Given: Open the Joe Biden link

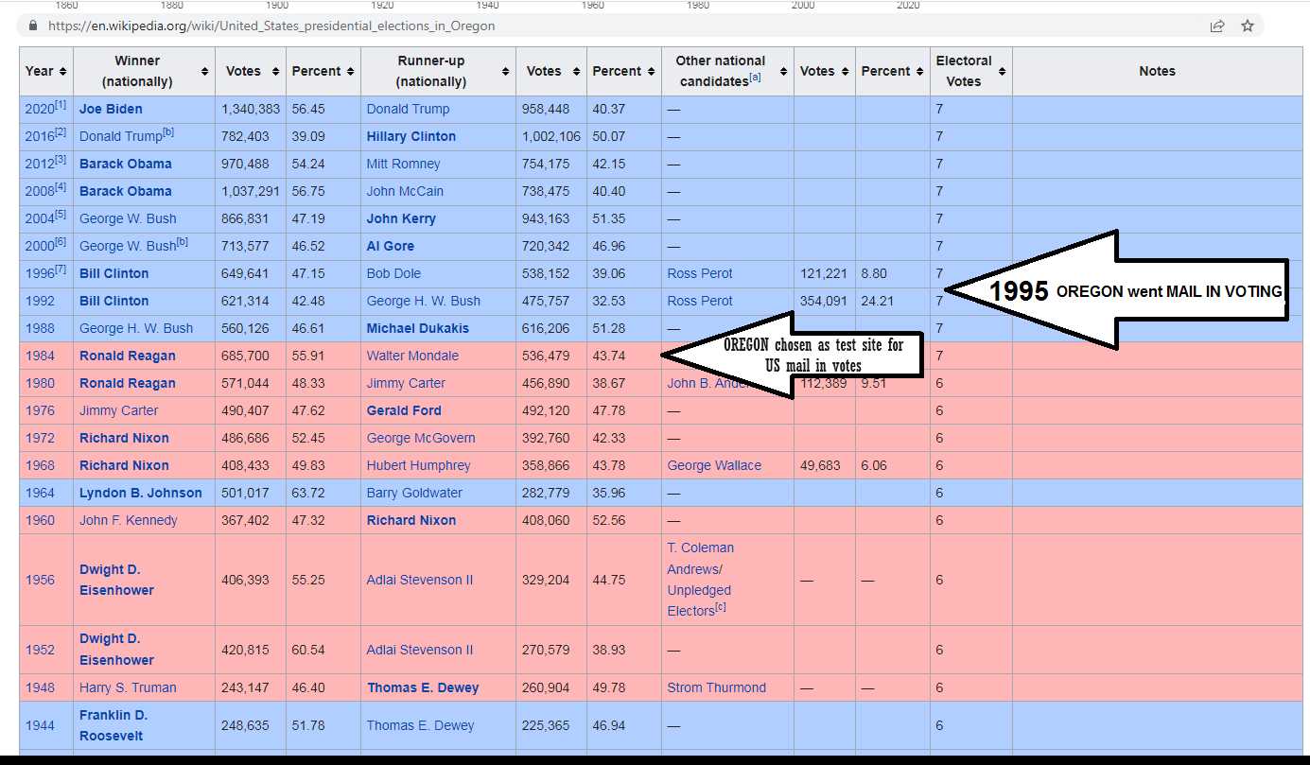Looking at the screenshot, I should click(x=111, y=109).
